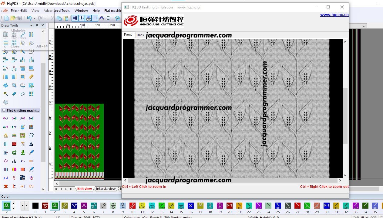This screenshot has height=218, width=383.
Task: Choose color swatch number 10 in palette
Action: click(x=133, y=206)
